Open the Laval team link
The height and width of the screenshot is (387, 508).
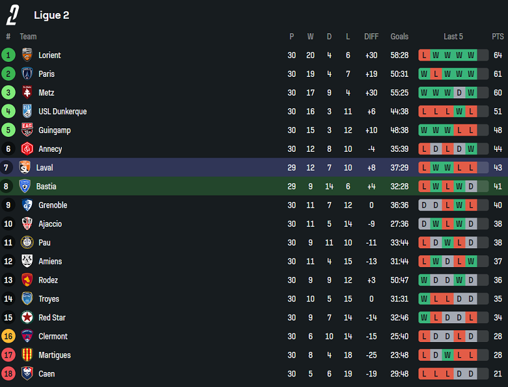coord(45,168)
